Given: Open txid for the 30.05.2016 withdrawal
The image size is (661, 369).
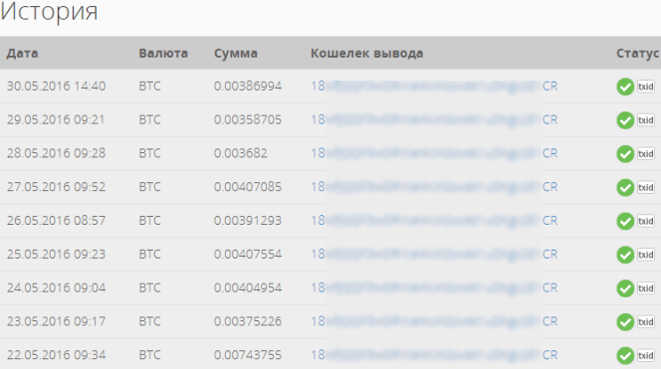Looking at the screenshot, I should click(x=646, y=87).
